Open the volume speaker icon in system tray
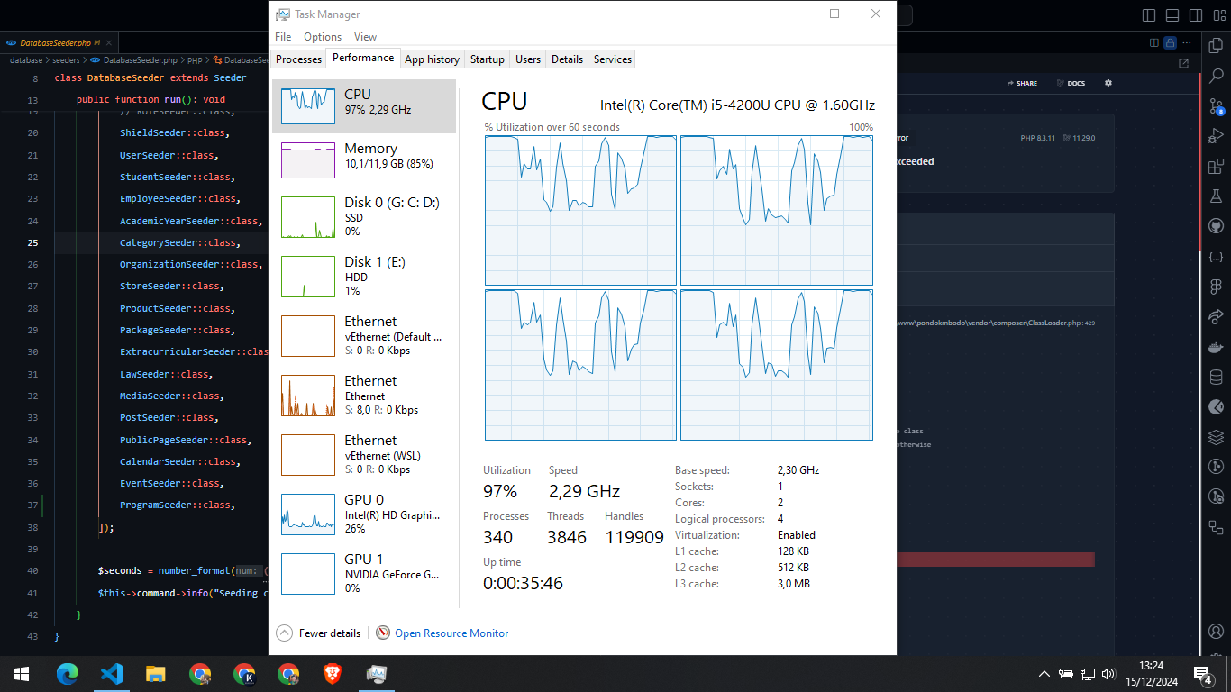1231x692 pixels. pos(1108,673)
